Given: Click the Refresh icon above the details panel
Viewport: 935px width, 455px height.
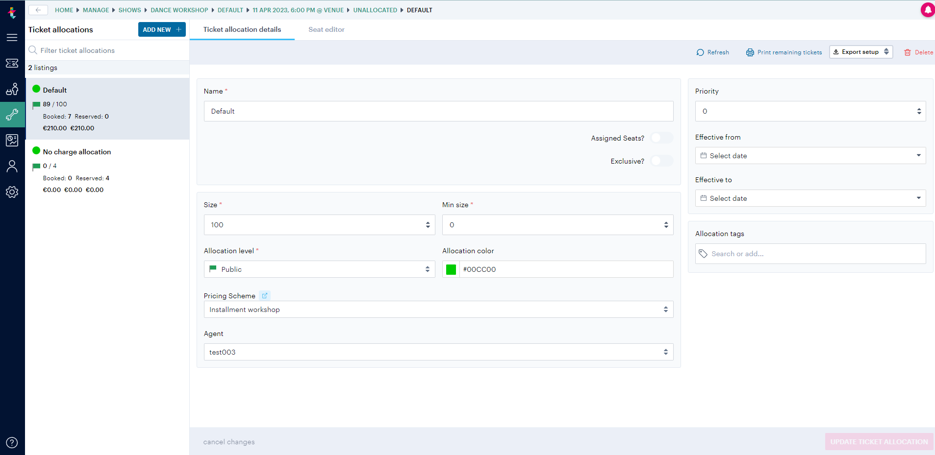Looking at the screenshot, I should click(701, 52).
